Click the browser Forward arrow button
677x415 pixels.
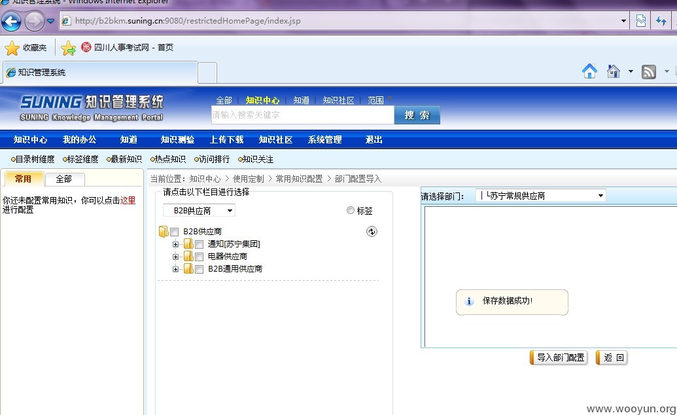35,21
